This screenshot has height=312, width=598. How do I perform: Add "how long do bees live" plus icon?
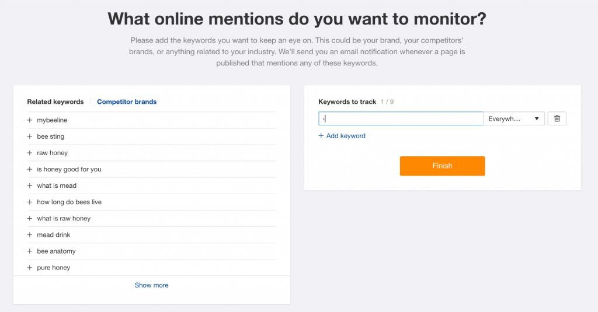30,202
